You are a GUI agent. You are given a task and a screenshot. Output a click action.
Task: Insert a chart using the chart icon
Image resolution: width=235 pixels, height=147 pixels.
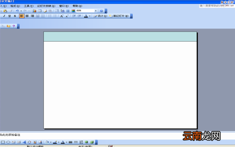coord(34,11)
